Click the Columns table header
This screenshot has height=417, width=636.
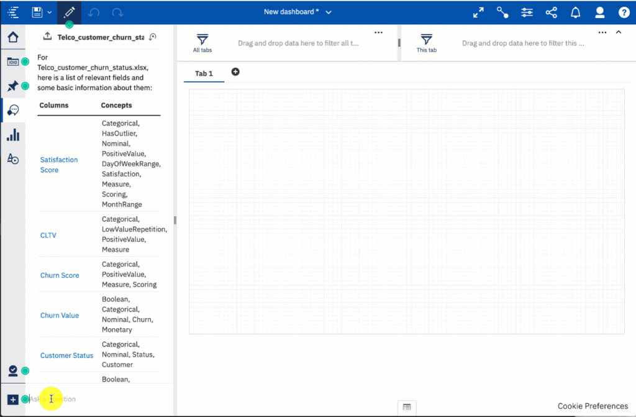pyautogui.click(x=54, y=105)
